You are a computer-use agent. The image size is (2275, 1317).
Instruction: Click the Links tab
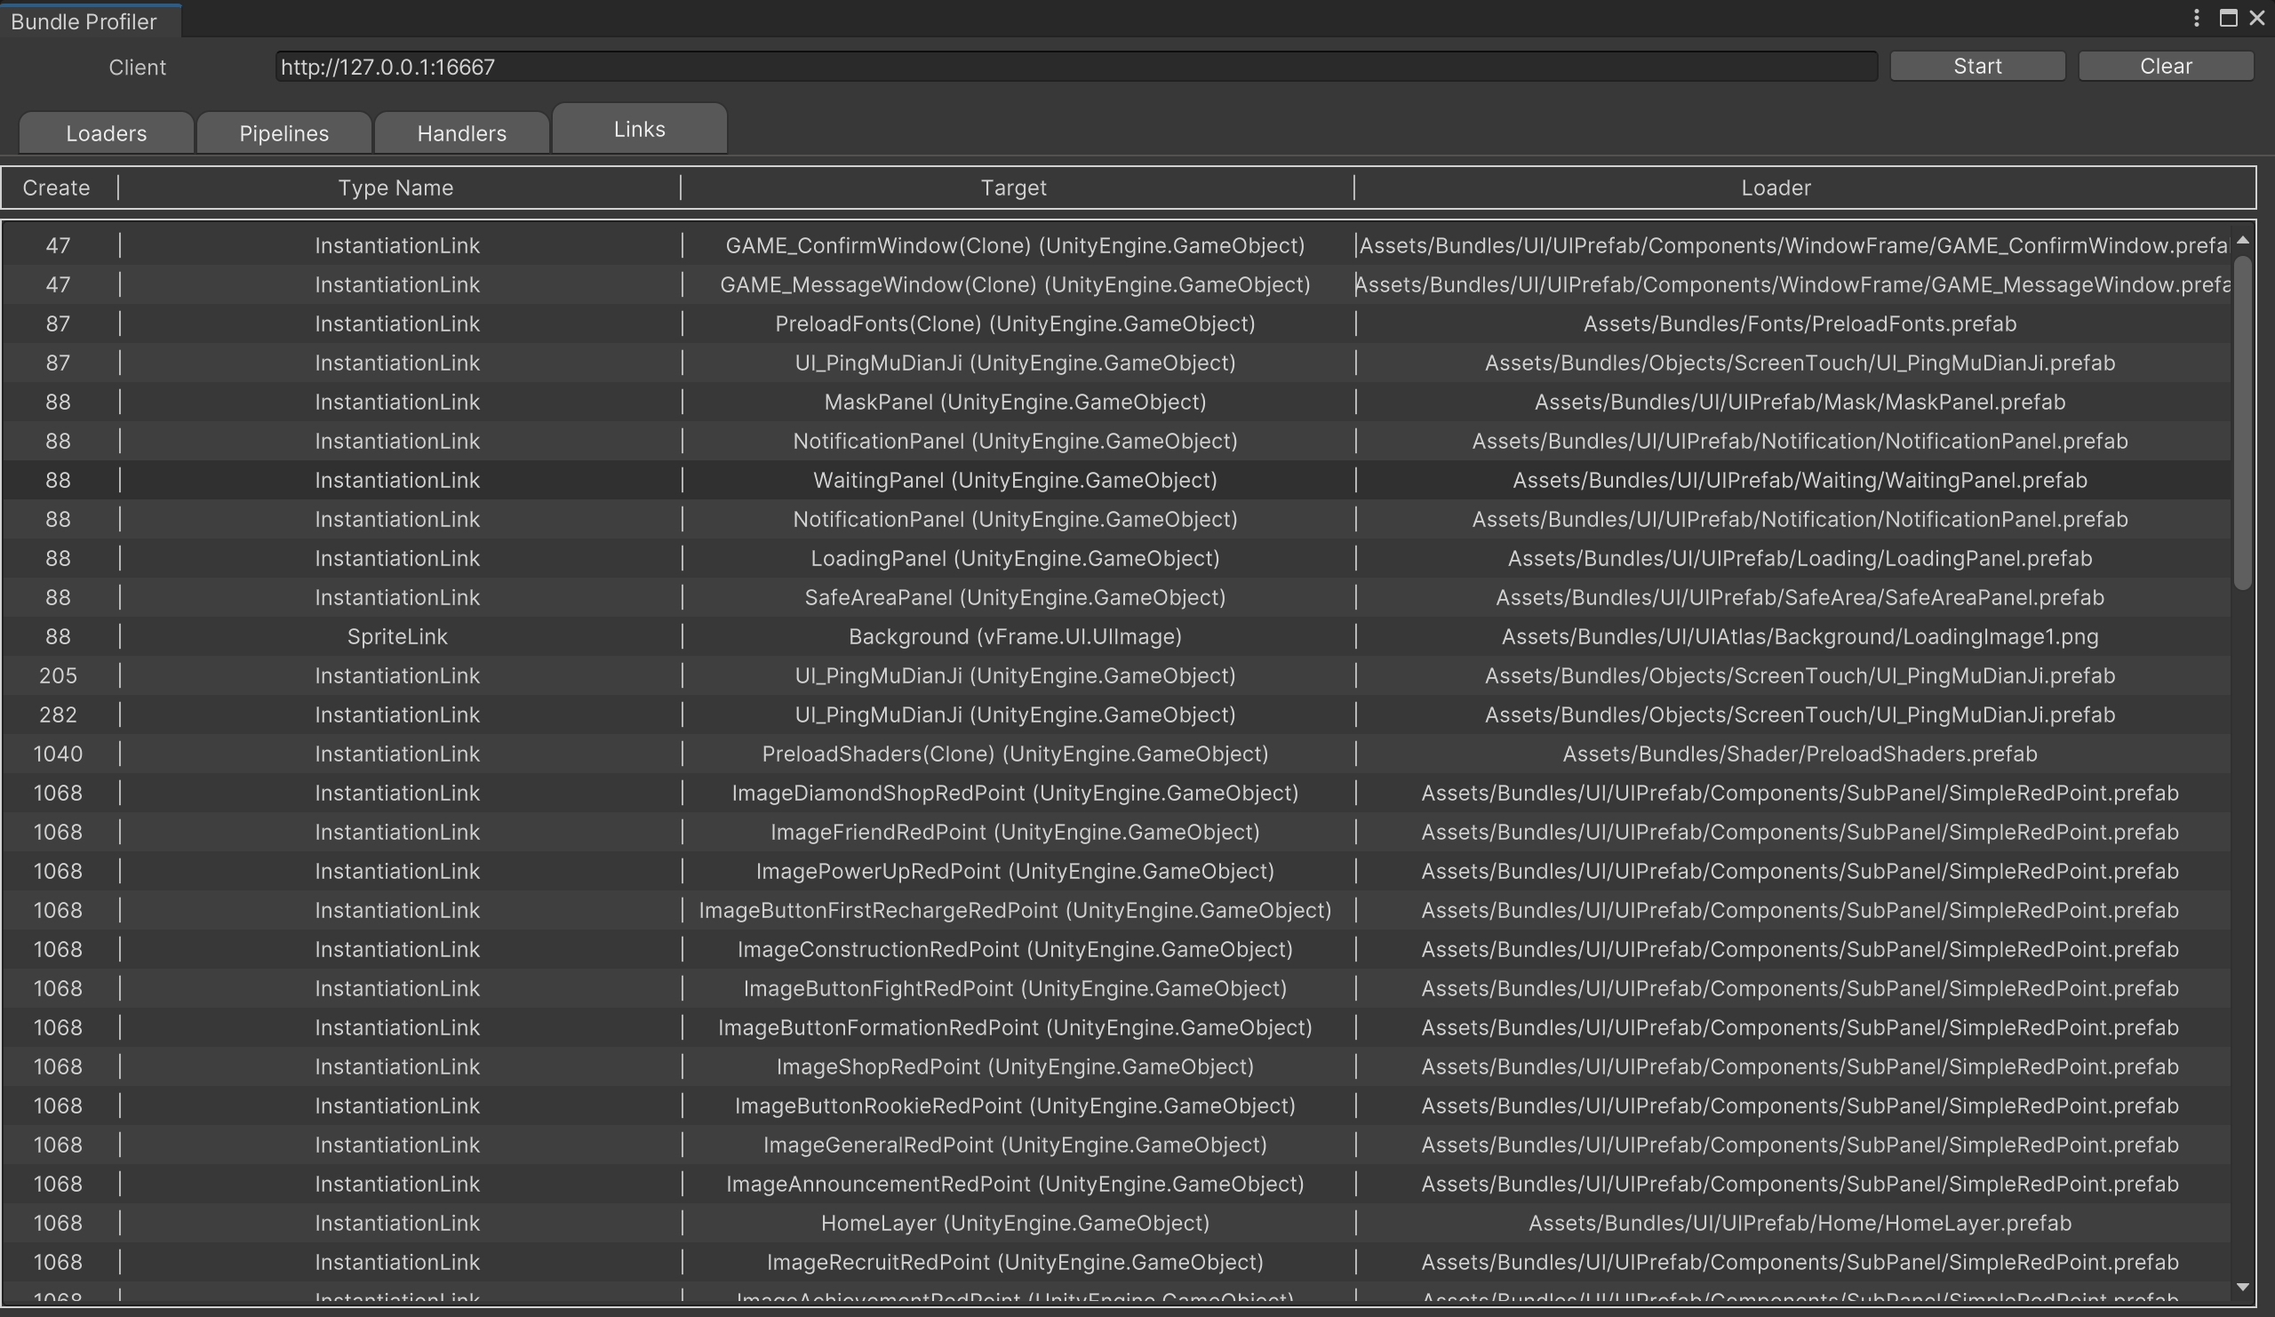tap(639, 129)
